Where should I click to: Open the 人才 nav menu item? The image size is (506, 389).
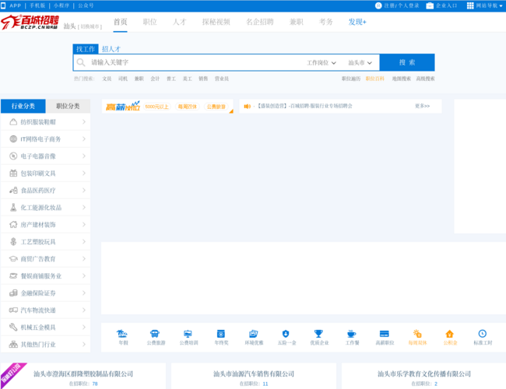[179, 22]
